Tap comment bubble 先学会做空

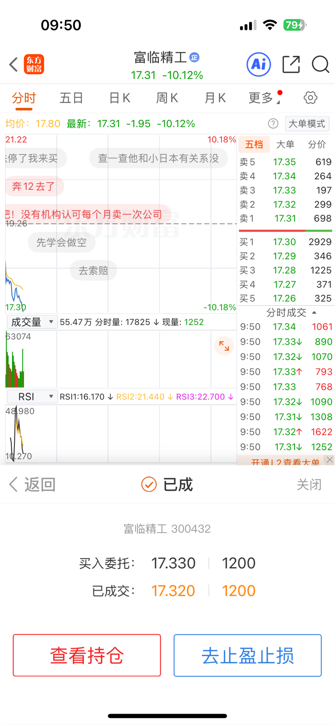click(61, 242)
